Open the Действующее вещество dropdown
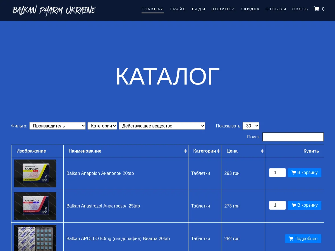The image size is (335, 251). tap(162, 126)
